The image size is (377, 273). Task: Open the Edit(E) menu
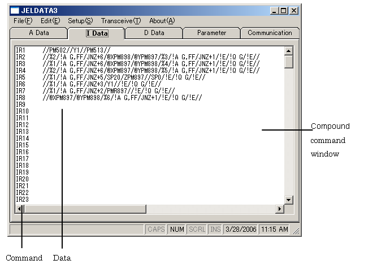[x=50, y=21]
